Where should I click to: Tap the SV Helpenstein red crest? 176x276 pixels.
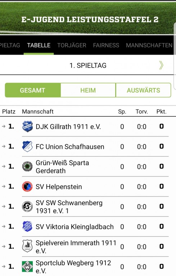(27, 187)
